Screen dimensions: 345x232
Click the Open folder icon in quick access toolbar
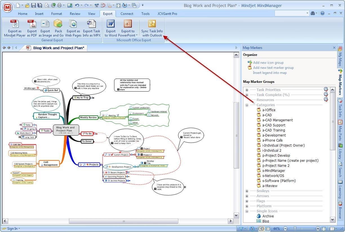(x=27, y=5)
